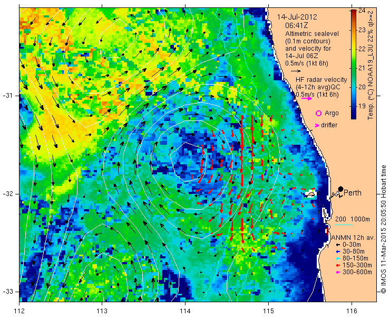Click the 113 longitude axis label

click(102, 311)
